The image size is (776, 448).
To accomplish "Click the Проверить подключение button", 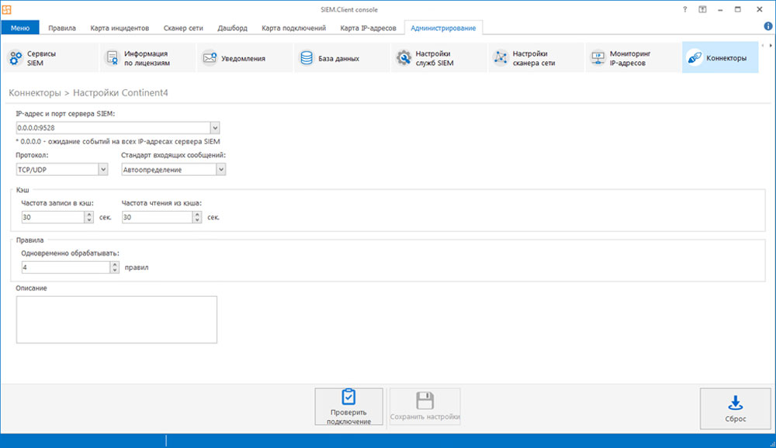I will click(x=349, y=406).
